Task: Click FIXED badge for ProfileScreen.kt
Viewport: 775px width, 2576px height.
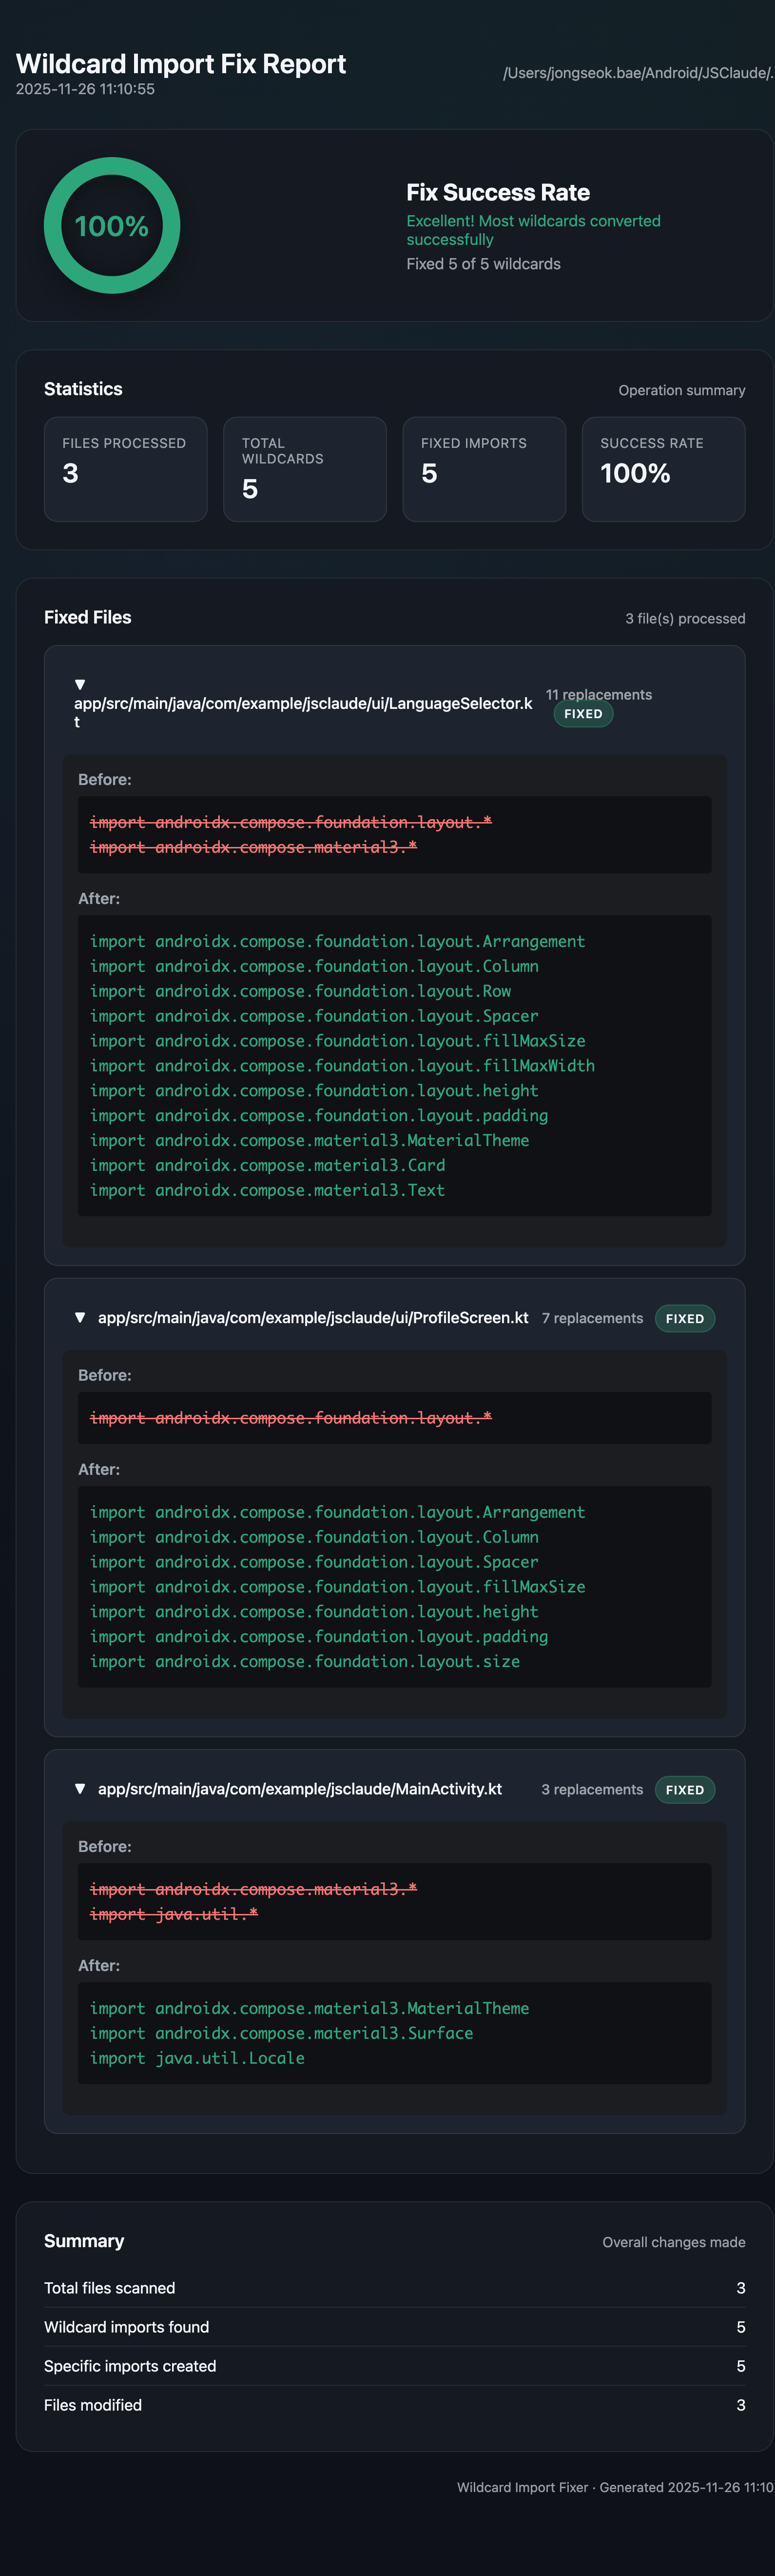Action: (x=684, y=1319)
